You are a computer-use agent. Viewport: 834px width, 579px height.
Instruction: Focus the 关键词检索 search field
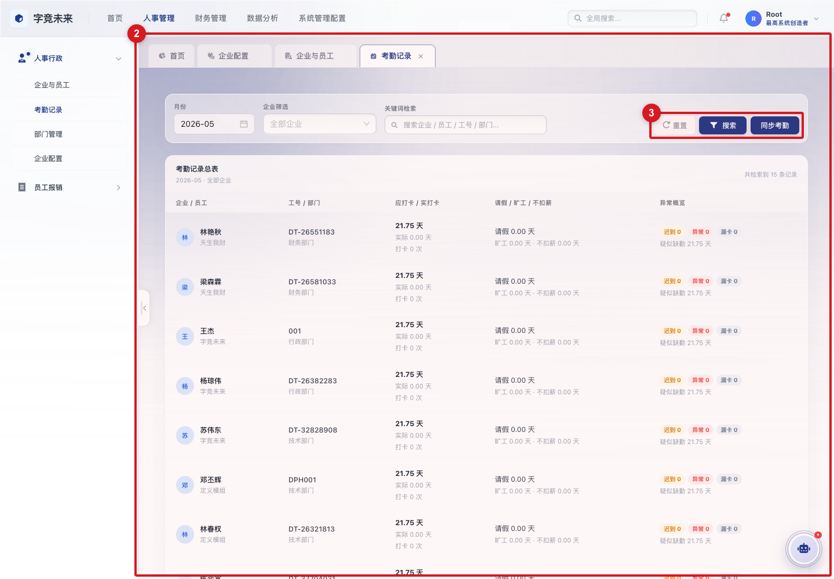(x=466, y=124)
